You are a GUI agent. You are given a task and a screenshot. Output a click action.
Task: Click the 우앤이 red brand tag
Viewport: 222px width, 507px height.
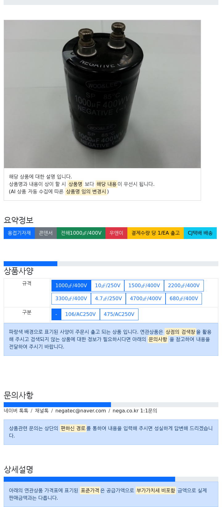[x=116, y=233]
